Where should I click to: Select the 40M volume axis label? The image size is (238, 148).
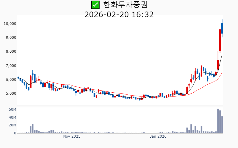[x=12, y=118]
